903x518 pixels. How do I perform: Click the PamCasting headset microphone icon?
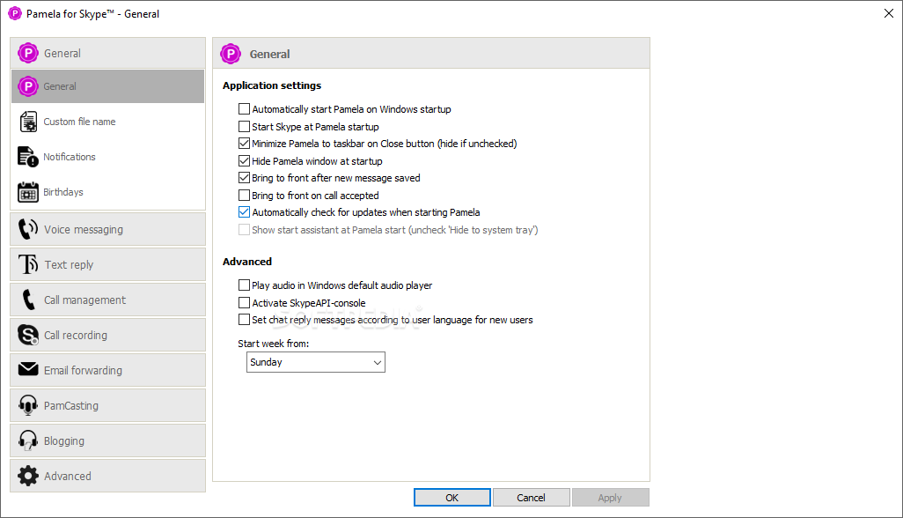(27, 405)
